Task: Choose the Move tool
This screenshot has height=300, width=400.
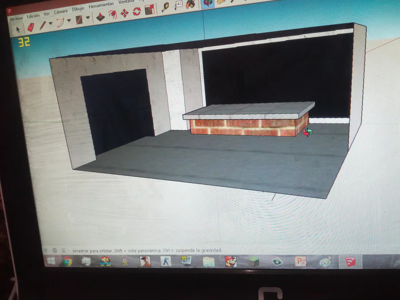Action: click(x=124, y=13)
